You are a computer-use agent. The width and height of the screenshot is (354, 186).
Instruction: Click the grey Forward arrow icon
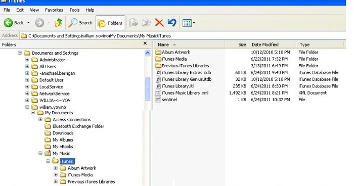39,23
